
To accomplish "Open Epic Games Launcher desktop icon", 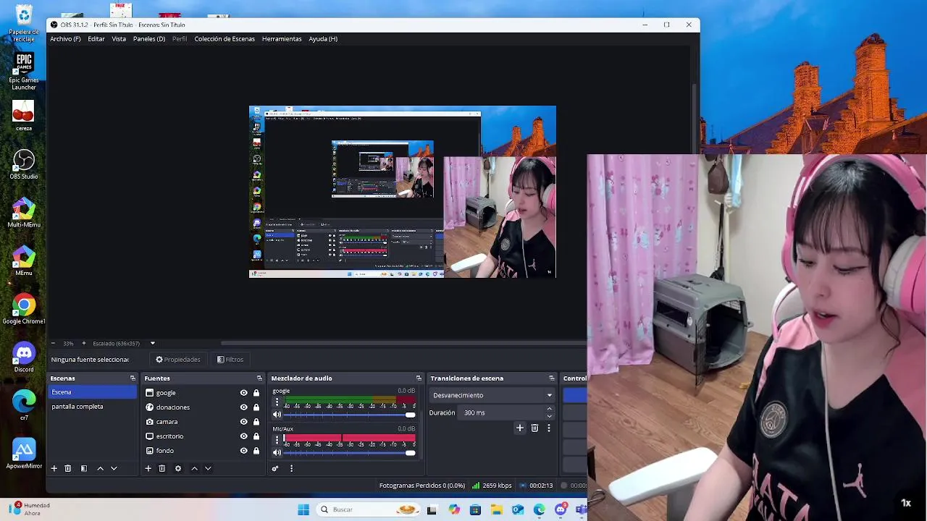I will coord(24,71).
